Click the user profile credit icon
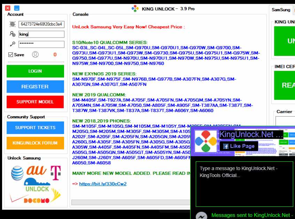This screenshot has height=219, width=295. [35, 54]
